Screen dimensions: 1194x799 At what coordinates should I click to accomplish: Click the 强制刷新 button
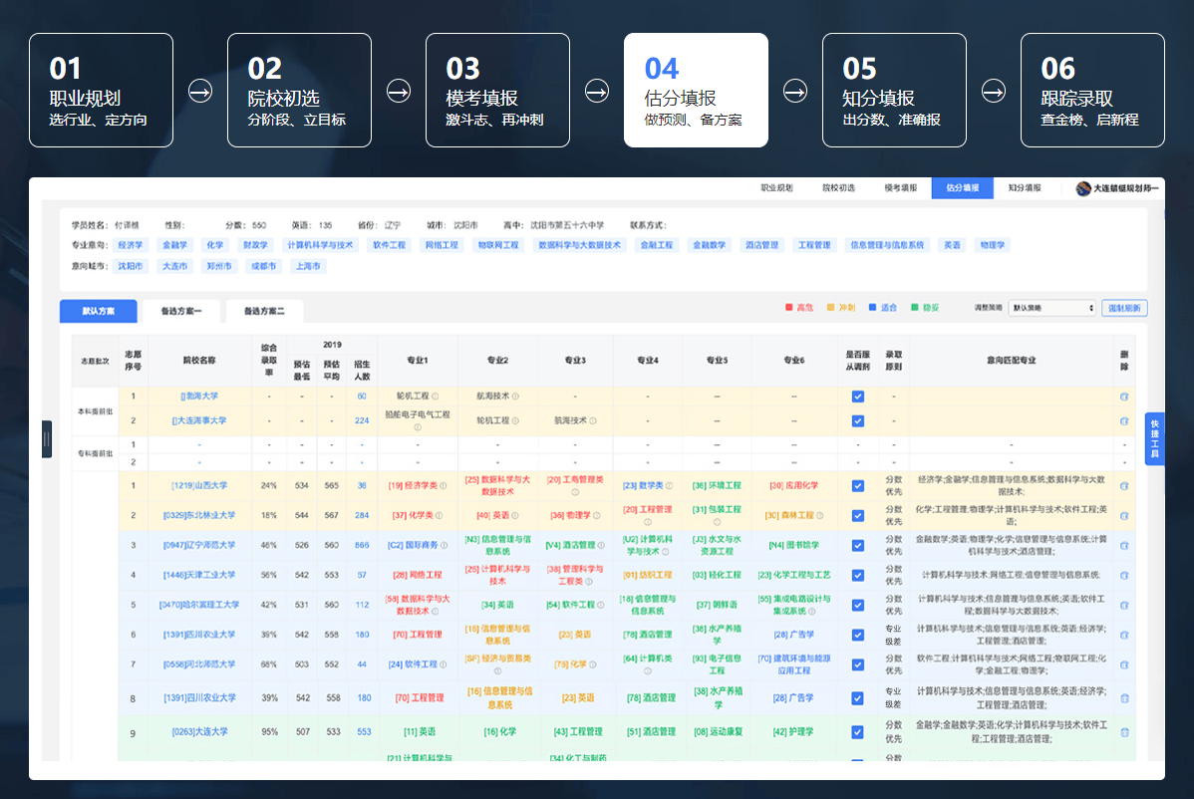coord(1125,309)
